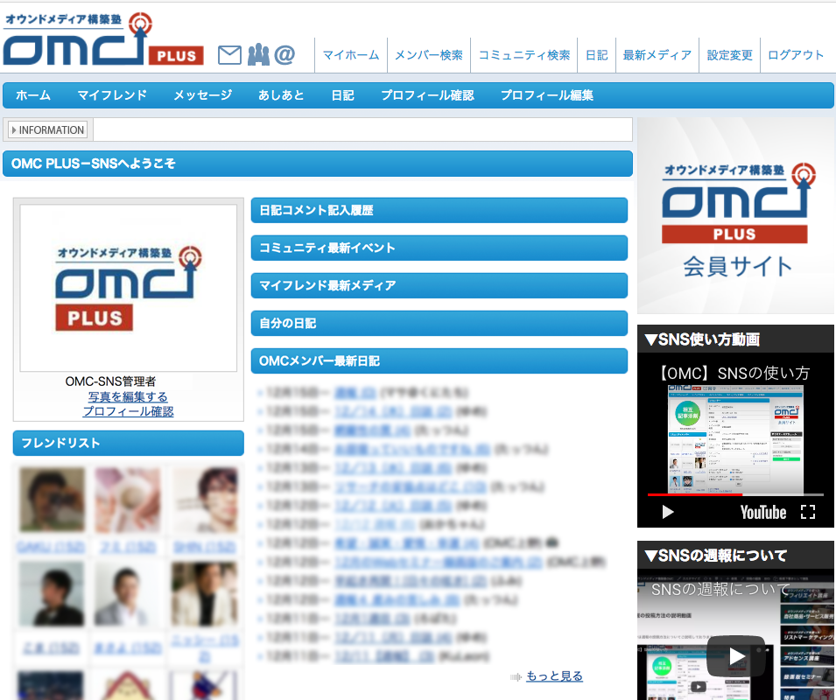The height and width of the screenshot is (700, 836).
Task: Click the YouTube logo on first video
Action: 762,512
